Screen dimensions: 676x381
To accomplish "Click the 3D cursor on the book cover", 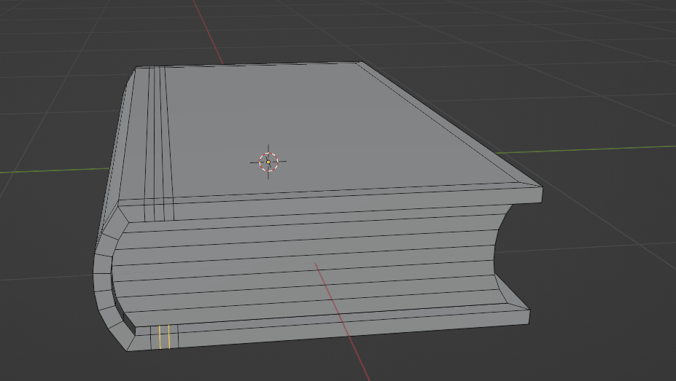I will coord(268,162).
